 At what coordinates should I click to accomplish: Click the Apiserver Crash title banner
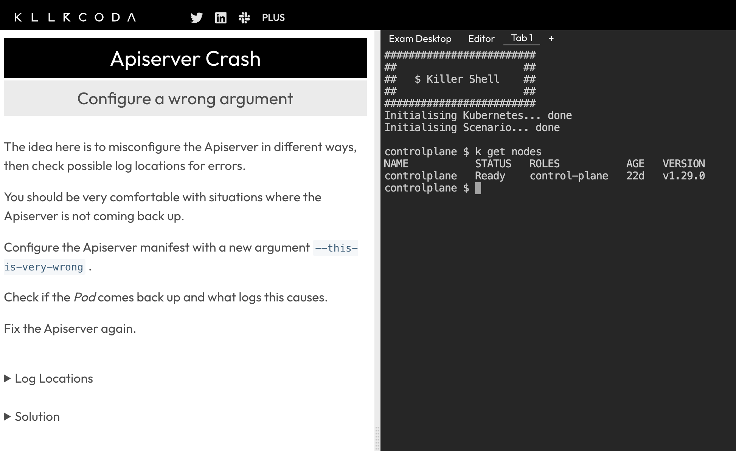(x=185, y=59)
